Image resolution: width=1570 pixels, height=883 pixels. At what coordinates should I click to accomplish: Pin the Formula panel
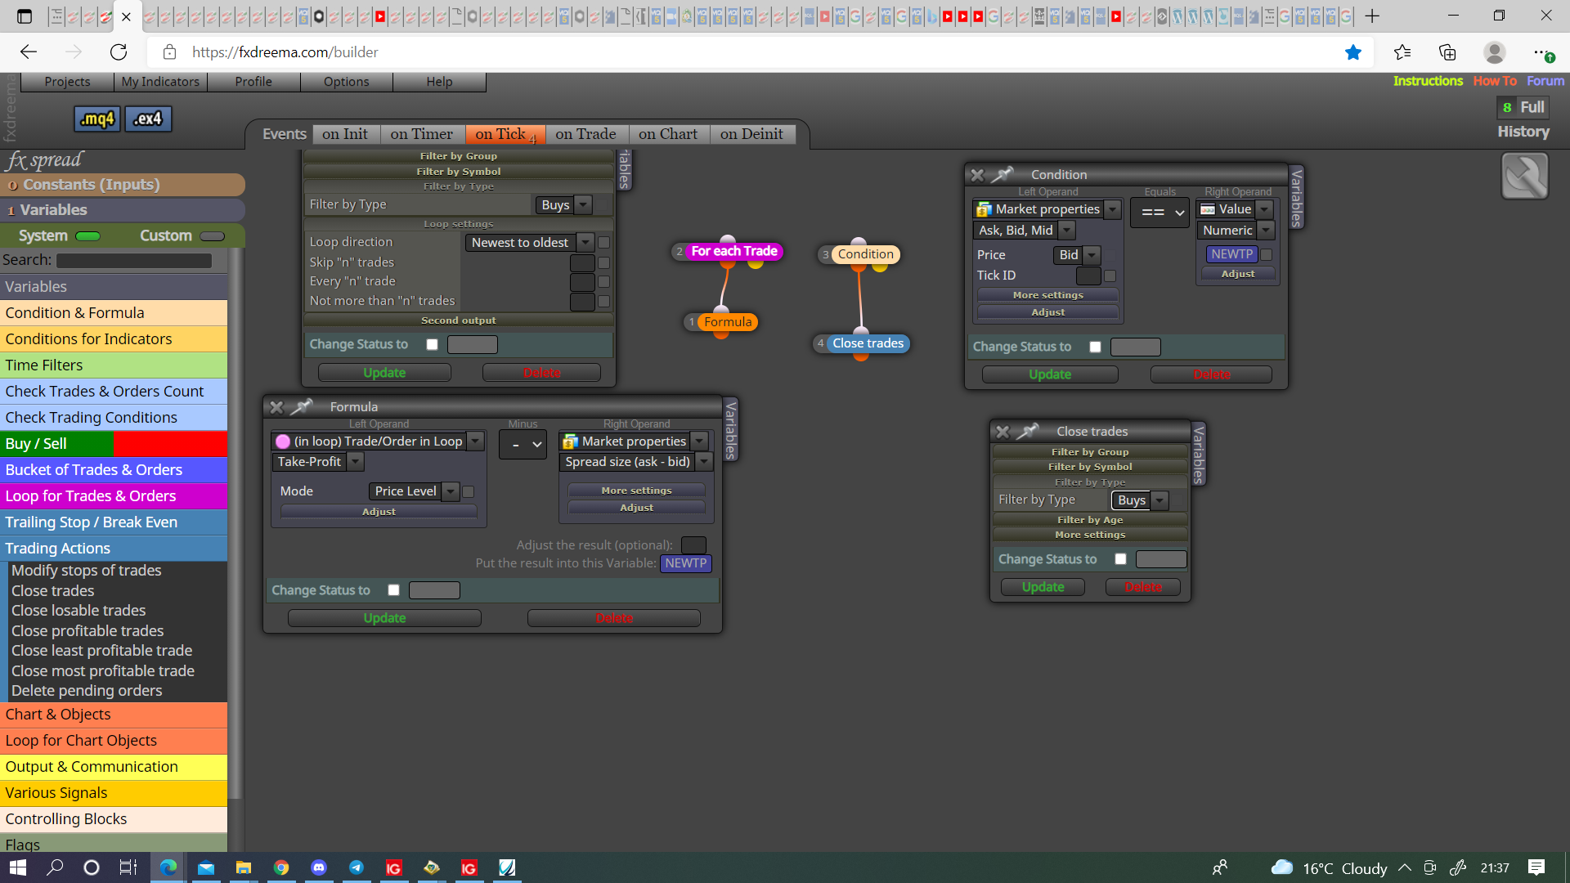pos(302,406)
